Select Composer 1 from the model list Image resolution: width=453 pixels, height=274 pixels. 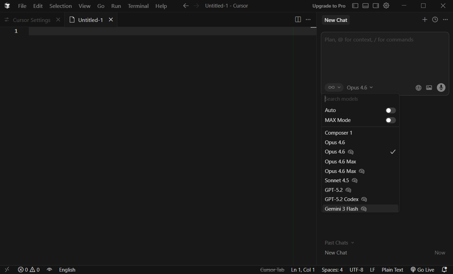point(360,133)
